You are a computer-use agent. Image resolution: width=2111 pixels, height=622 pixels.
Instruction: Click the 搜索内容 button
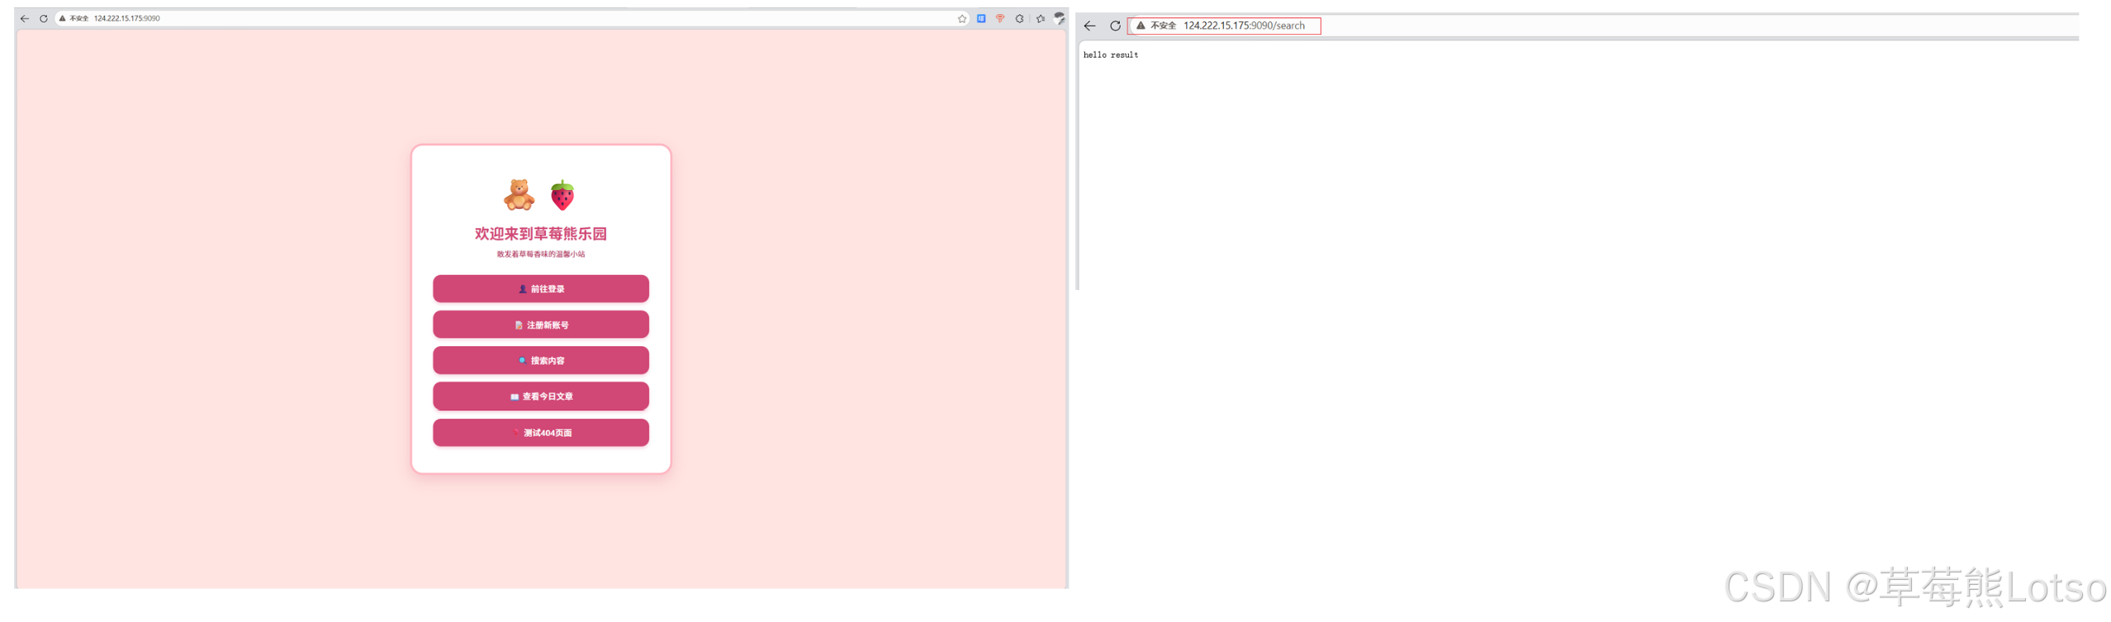(x=540, y=360)
